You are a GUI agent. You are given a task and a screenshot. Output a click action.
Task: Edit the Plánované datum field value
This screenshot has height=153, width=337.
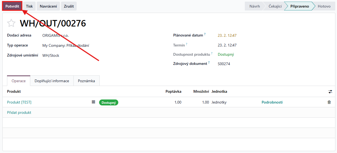point(227,35)
